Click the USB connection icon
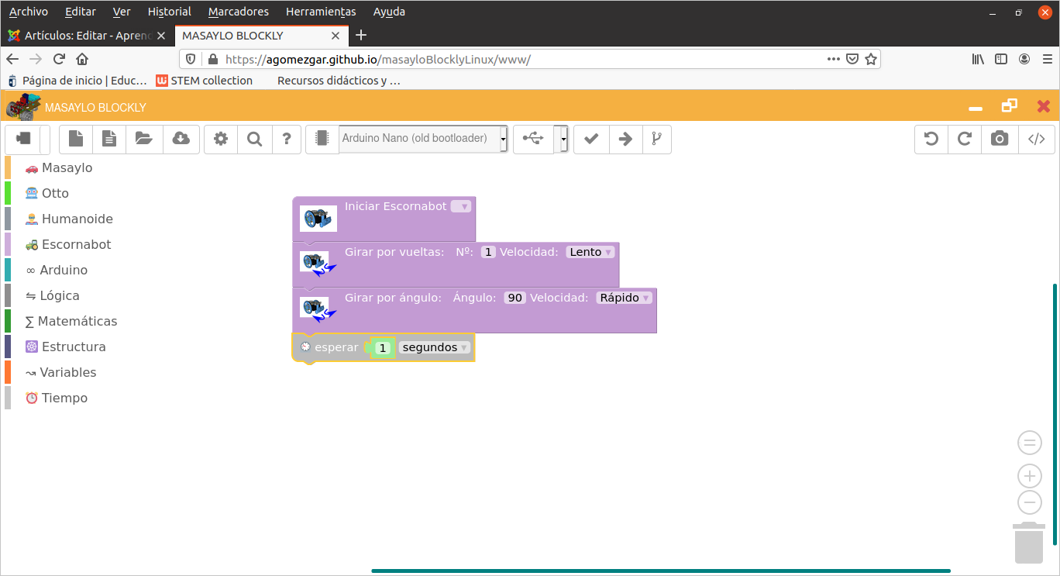Viewport: 1060px width, 576px height. [533, 139]
